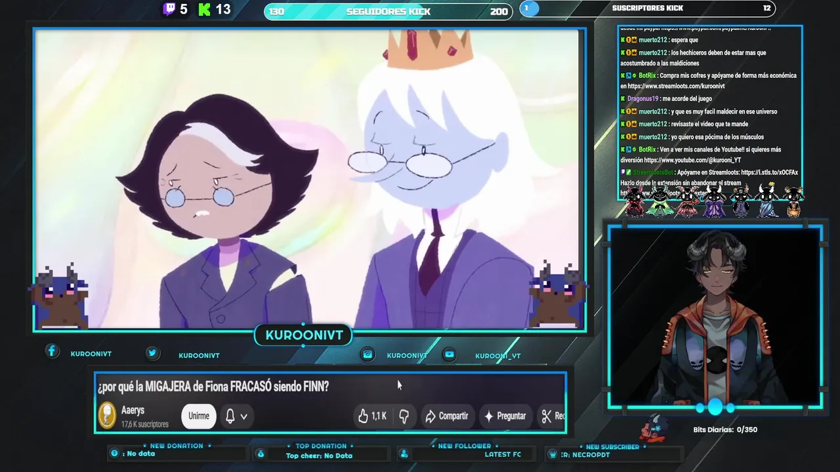Screen dimensions: 840x472
Task: Click the Unirme join button
Action: 199,416
